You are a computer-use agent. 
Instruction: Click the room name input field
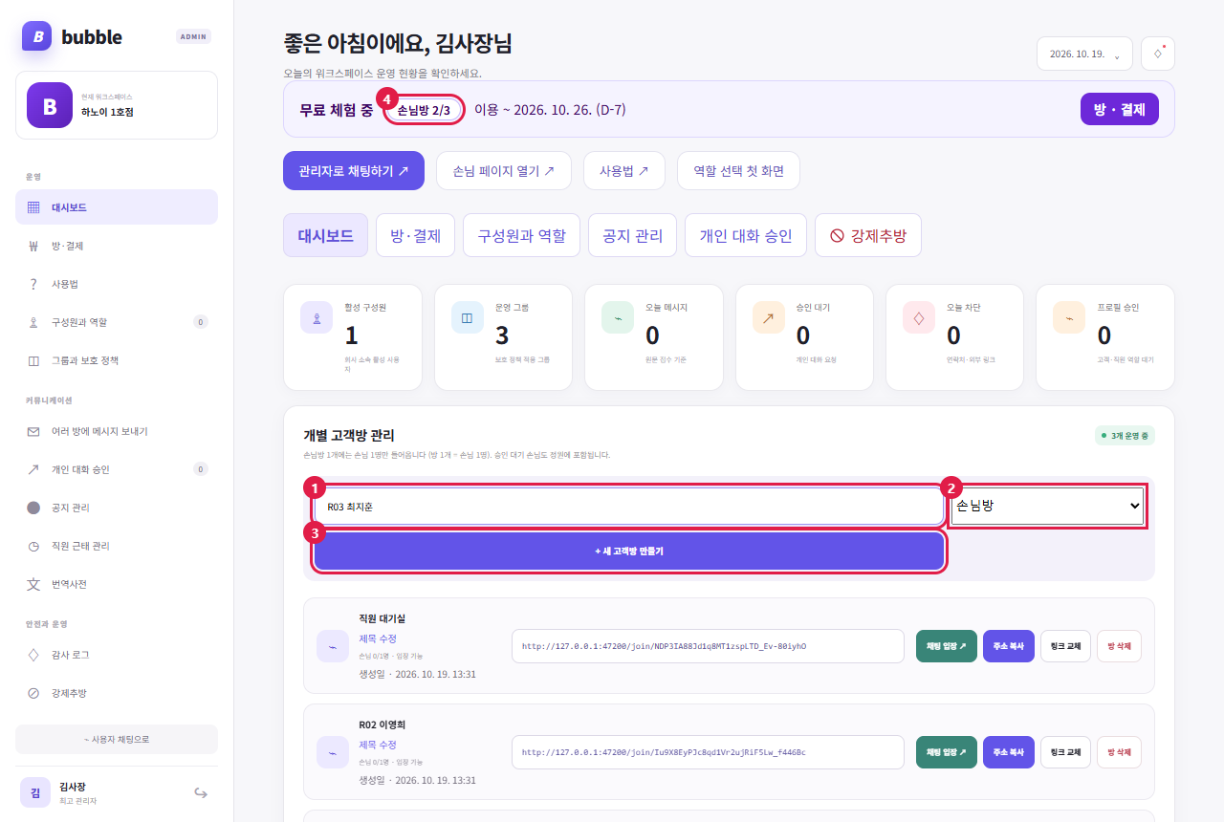point(629,507)
